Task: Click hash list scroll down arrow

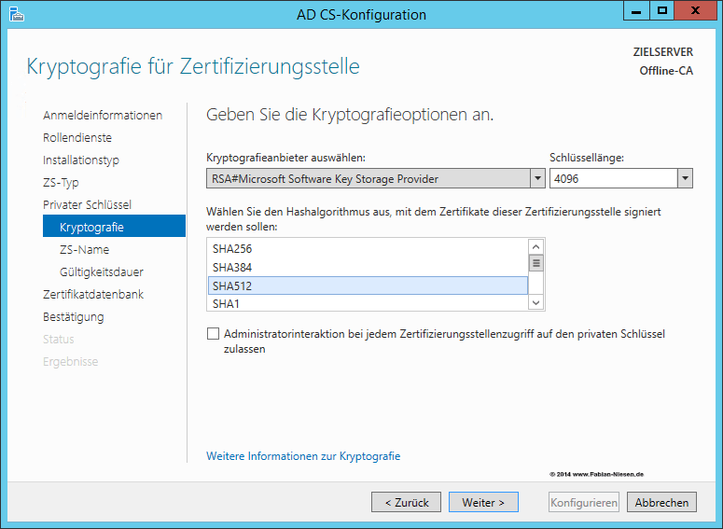Action: [x=535, y=302]
